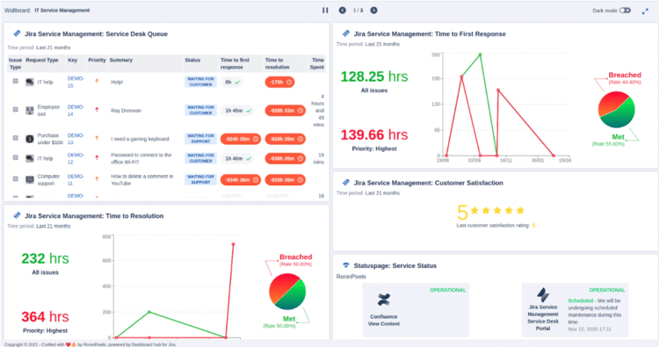Screen dimensions: 659x347
Task: Open issue key DEMO-15
Action: pos(76,82)
